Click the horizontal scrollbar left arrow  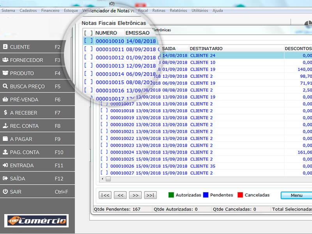point(102,179)
